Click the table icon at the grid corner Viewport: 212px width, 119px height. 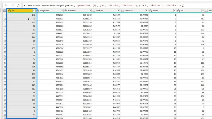click(5, 11)
